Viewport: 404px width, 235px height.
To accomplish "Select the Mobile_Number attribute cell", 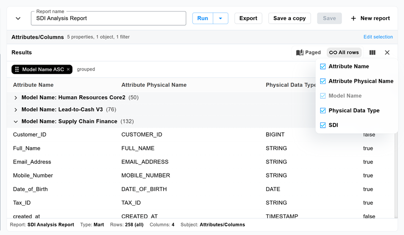I will [33, 175].
